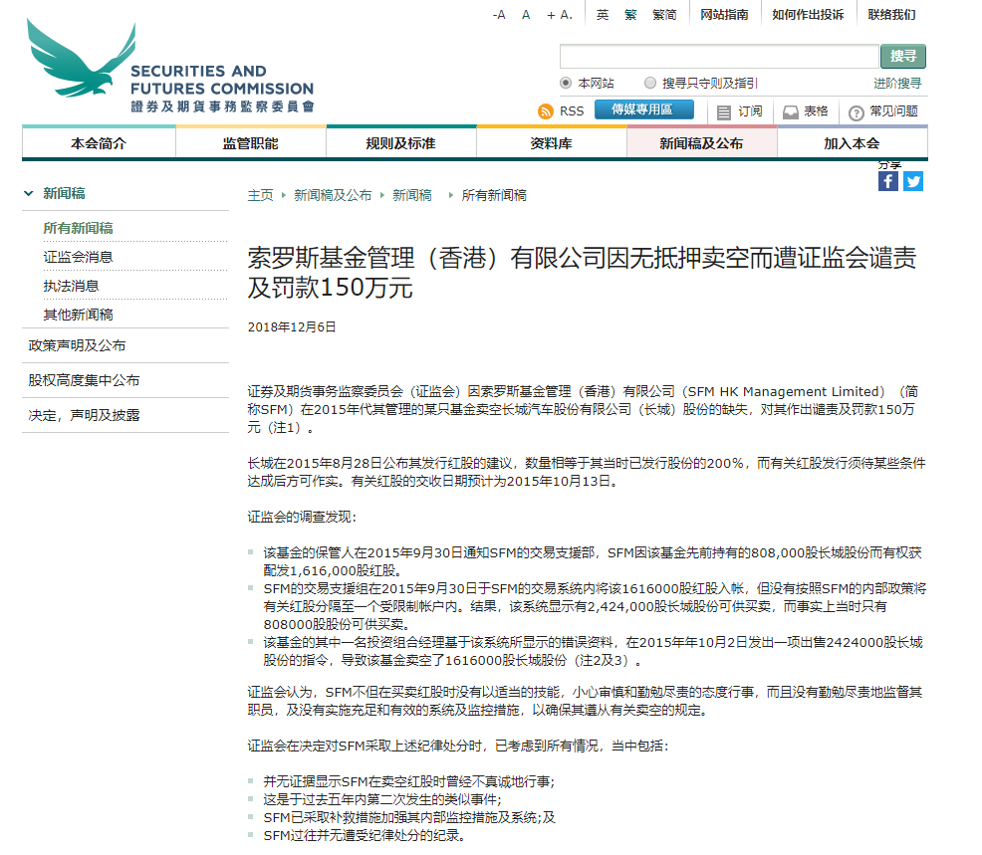Select the 本网站 radio button
The height and width of the screenshot is (855, 982).
(x=566, y=83)
